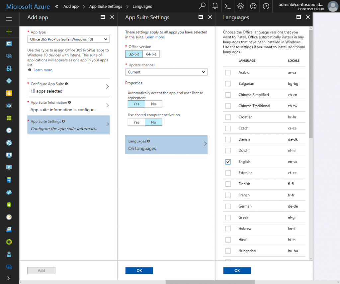Expand more services chevron at sidebar bottom

point(9,278)
